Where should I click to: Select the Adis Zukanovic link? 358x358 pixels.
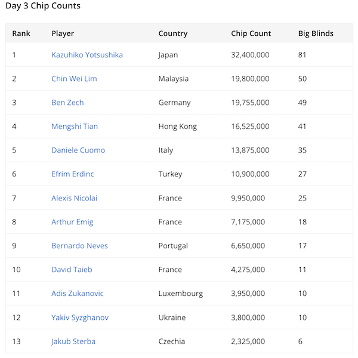point(78,294)
